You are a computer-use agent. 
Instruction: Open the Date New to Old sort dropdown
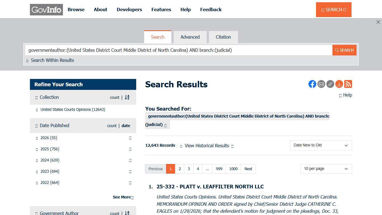(320, 145)
